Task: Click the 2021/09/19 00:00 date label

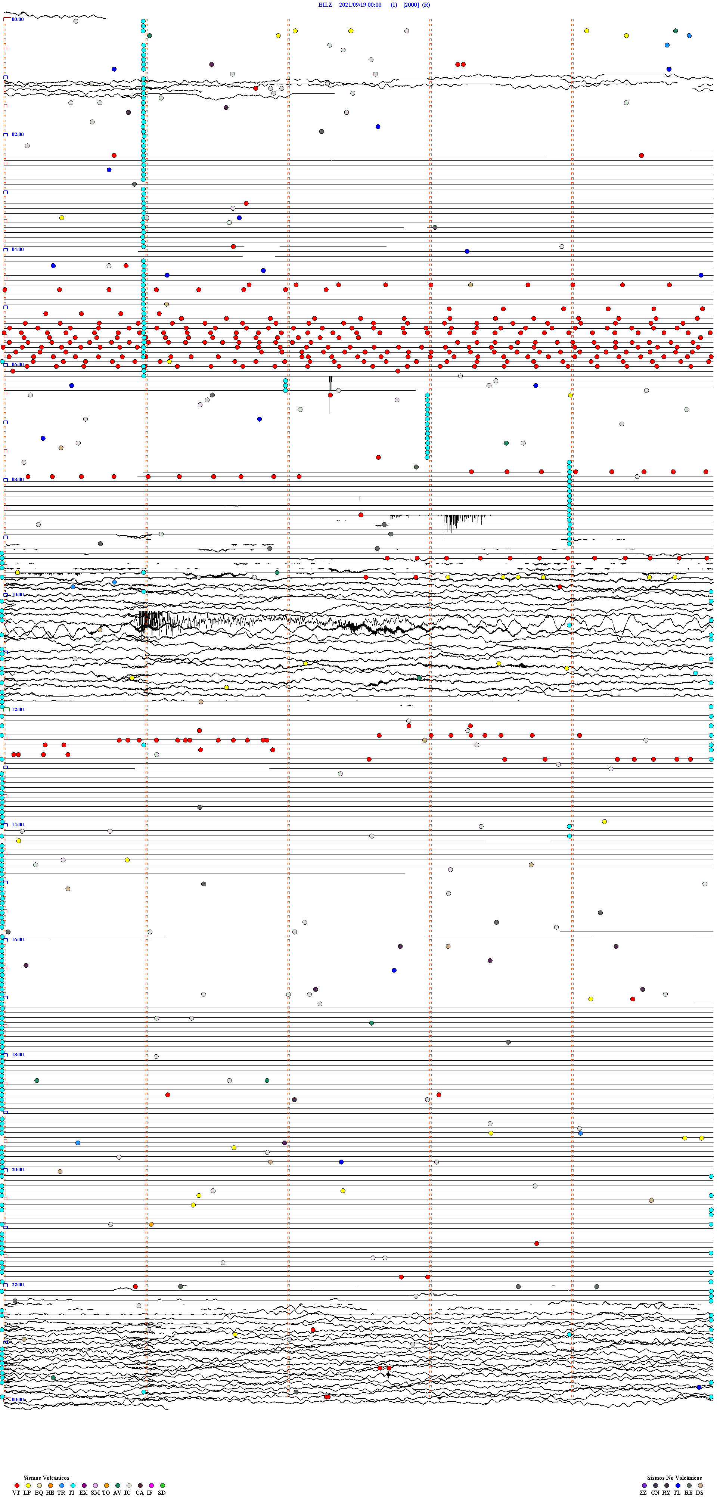Action: [x=360, y=5]
